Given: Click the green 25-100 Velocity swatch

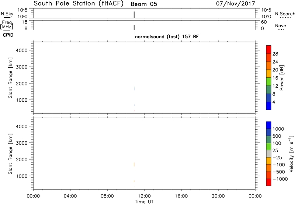Looking at the screenshot, I should [x=269, y=147].
